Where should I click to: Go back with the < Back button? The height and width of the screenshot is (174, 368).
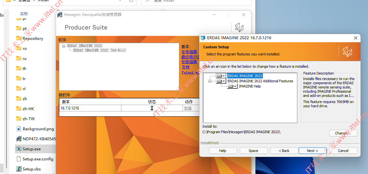pos(284,151)
